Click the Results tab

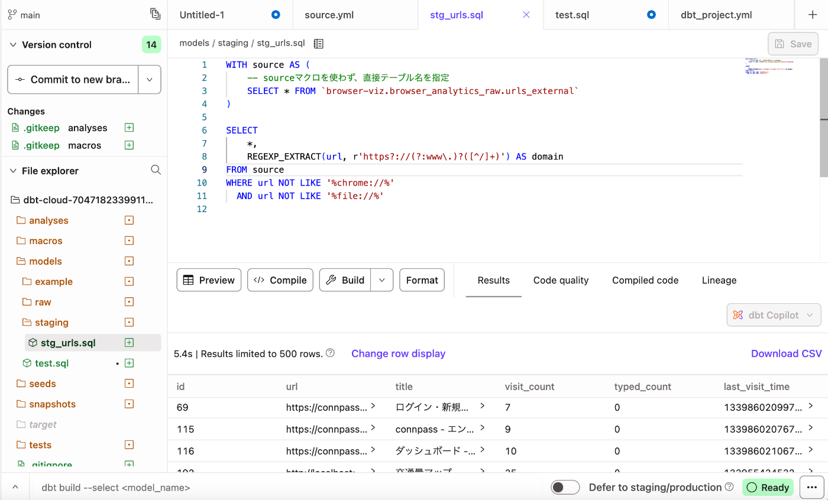pos(494,280)
